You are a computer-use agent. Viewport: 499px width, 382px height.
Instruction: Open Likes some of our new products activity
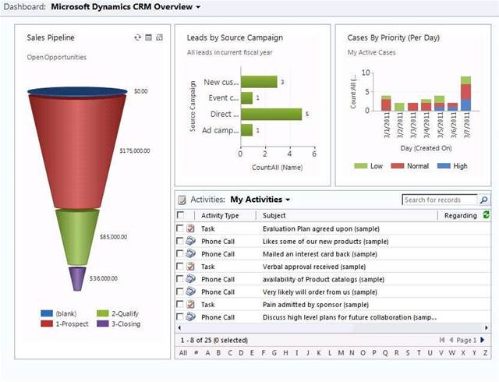tap(326, 242)
